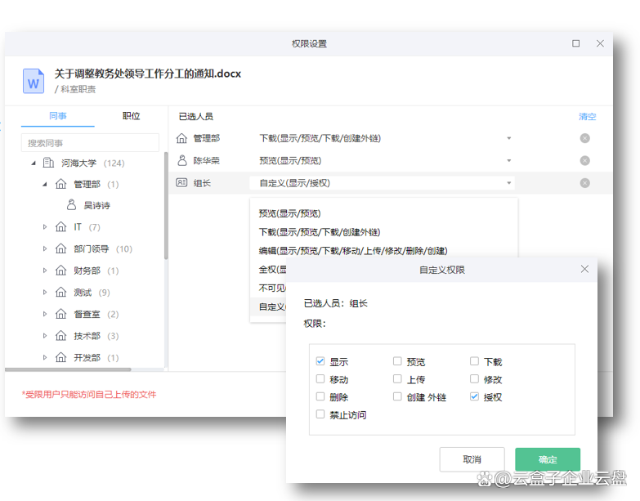Click the 财务部 department icon
Image resolution: width=640 pixels, height=501 pixels.
60,271
